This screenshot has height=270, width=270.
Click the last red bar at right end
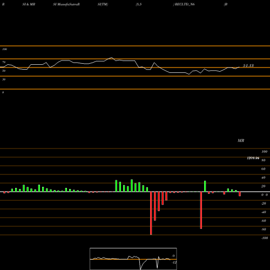pyautogui.click(x=240, y=194)
